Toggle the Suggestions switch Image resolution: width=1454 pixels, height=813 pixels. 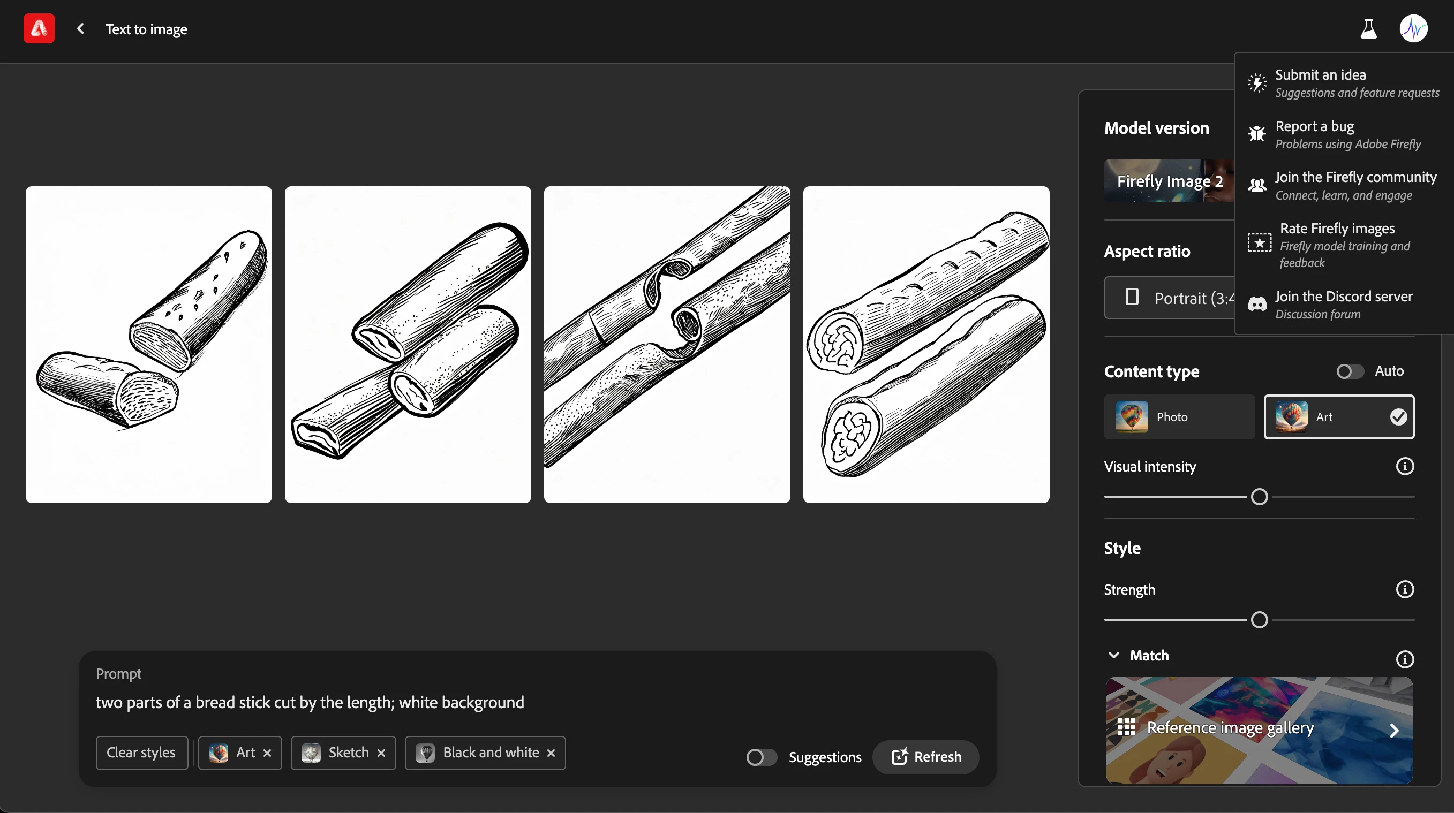[761, 757]
